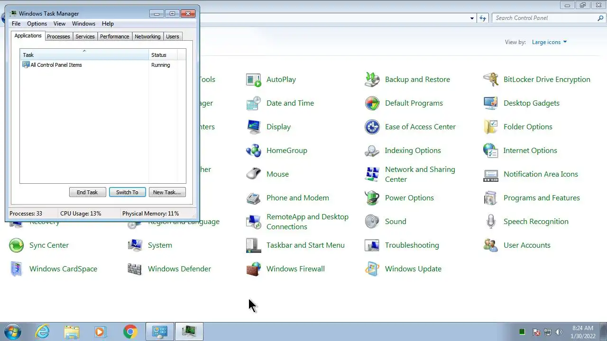Click the taskbar clock showing 8:24 AM
The height and width of the screenshot is (341, 607).
click(583, 332)
